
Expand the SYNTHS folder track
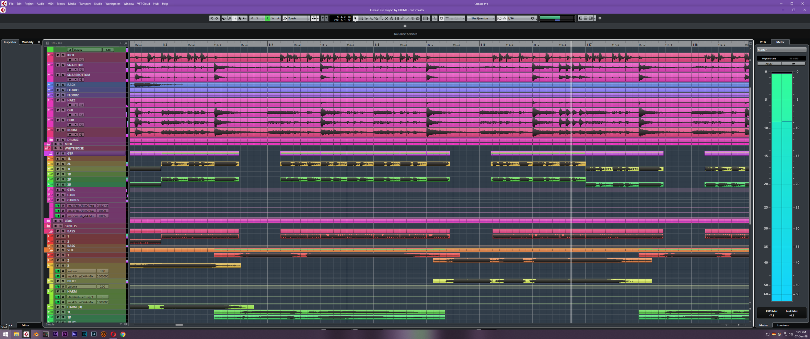click(48, 226)
